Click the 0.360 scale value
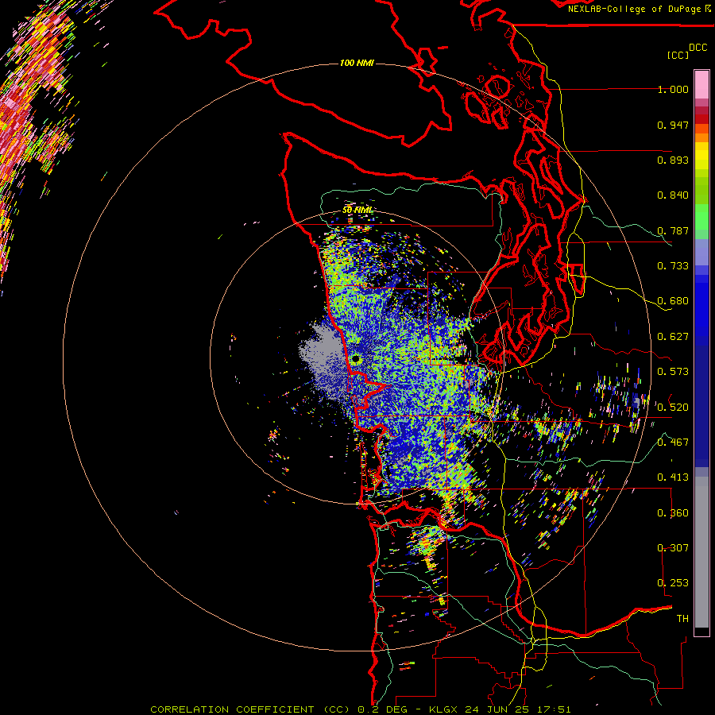The image size is (715, 715). [673, 513]
